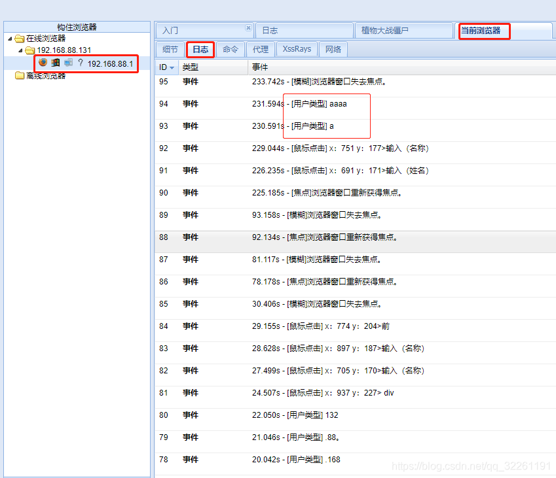Switch to the 植物大战僵尸 tab
Screen dimensions: 556x478
pyautogui.click(x=404, y=31)
